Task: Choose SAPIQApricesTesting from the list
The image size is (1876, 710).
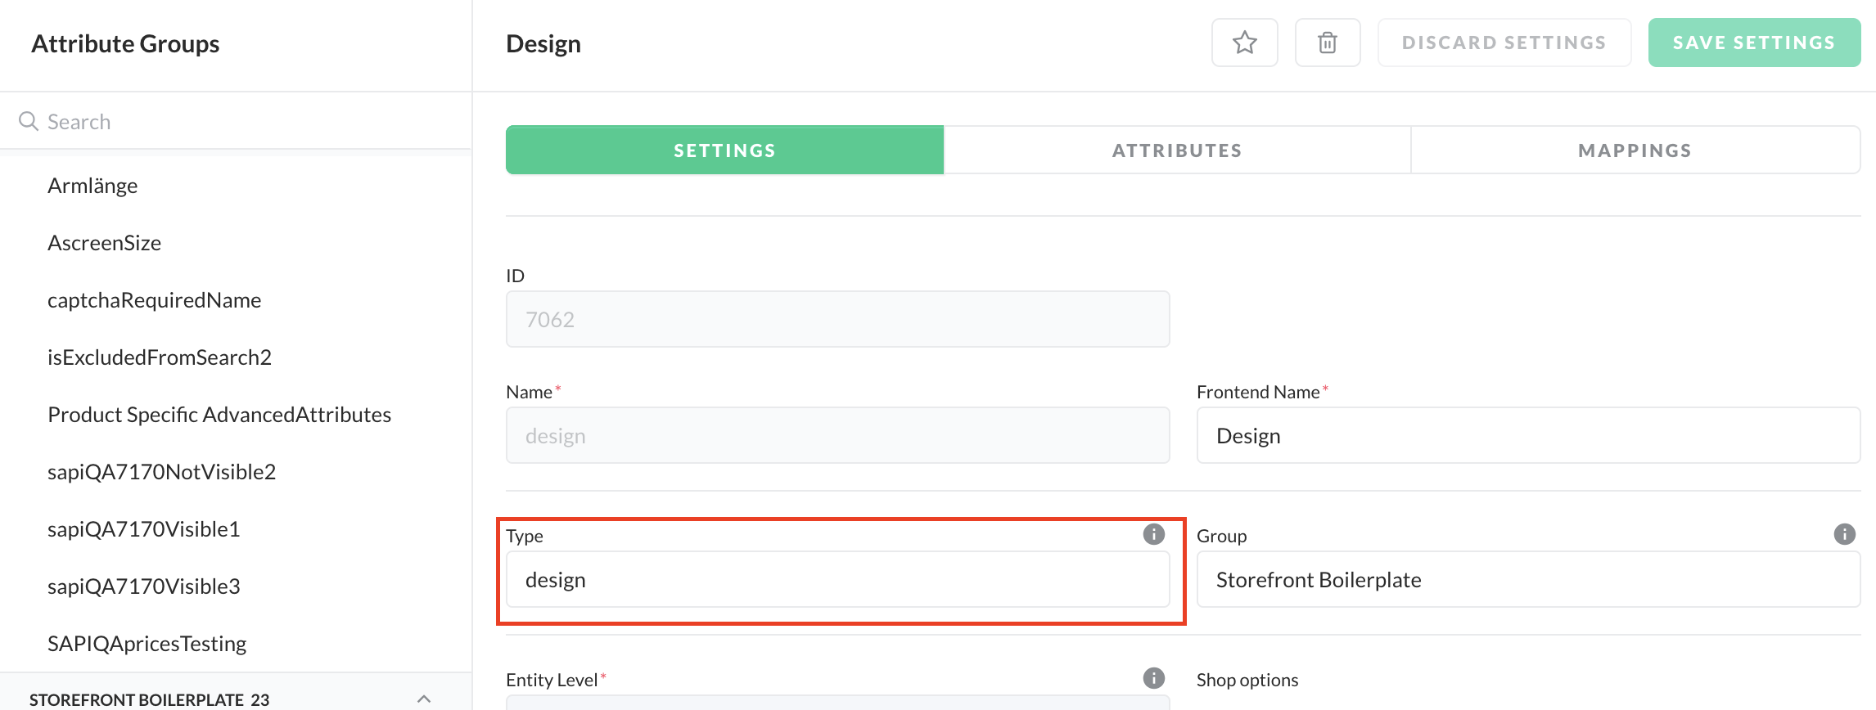Action: click(147, 644)
